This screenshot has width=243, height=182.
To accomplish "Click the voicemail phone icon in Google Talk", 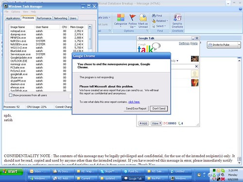I will [x=179, y=123].
